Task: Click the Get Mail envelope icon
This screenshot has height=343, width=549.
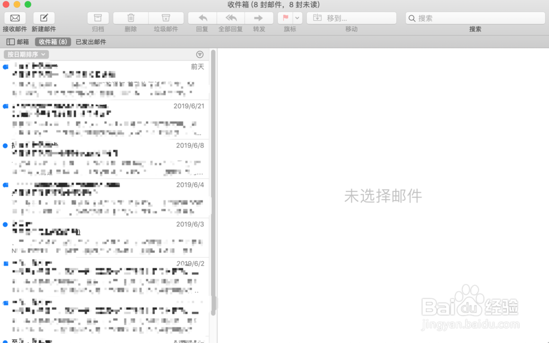Action: pos(15,18)
